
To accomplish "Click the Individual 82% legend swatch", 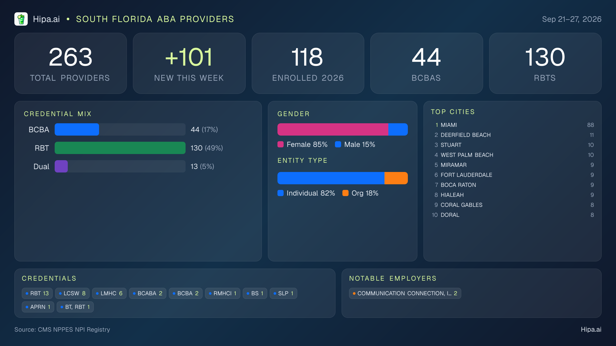I will [x=281, y=193].
